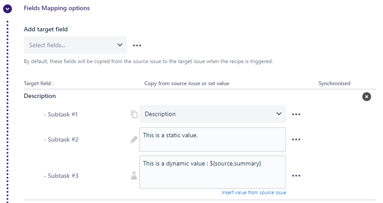Open three-dot menu for Subtask #1
The width and height of the screenshot is (383, 203).
[296, 114]
